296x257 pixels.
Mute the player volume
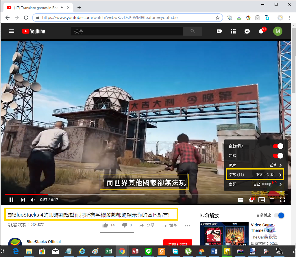coord(33,200)
